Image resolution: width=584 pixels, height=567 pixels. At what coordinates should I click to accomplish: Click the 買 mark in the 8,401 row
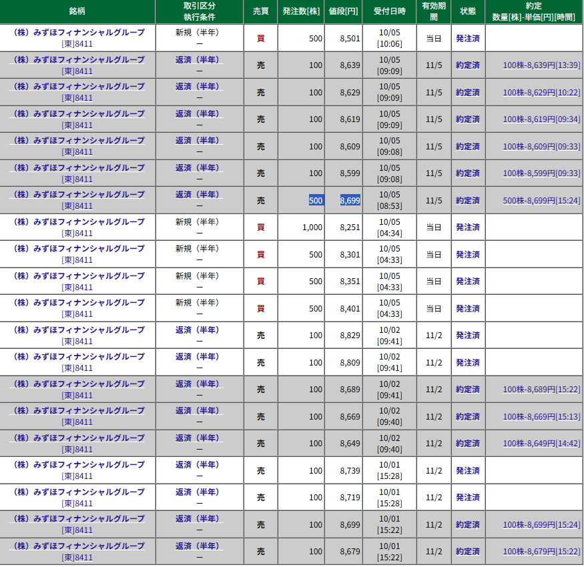click(x=261, y=308)
